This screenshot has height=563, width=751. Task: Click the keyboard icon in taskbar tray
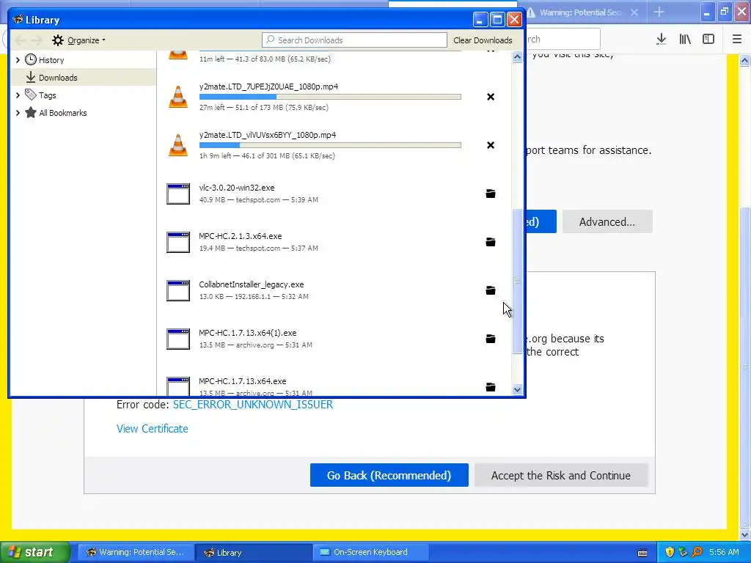point(642,553)
